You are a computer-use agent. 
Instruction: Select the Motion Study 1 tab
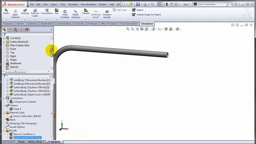[x=36, y=142]
